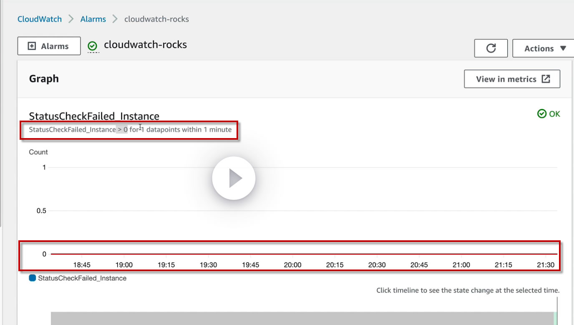Open the Actions dropdown menu
Screen dimensions: 574x325
point(545,48)
